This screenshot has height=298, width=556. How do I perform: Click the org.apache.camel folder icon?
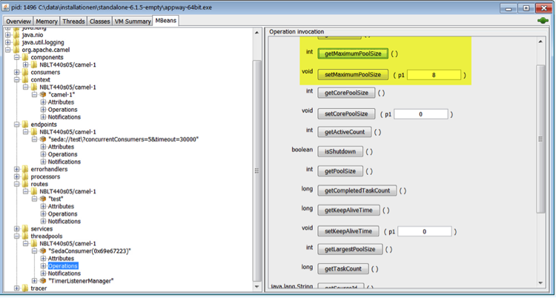(x=16, y=50)
